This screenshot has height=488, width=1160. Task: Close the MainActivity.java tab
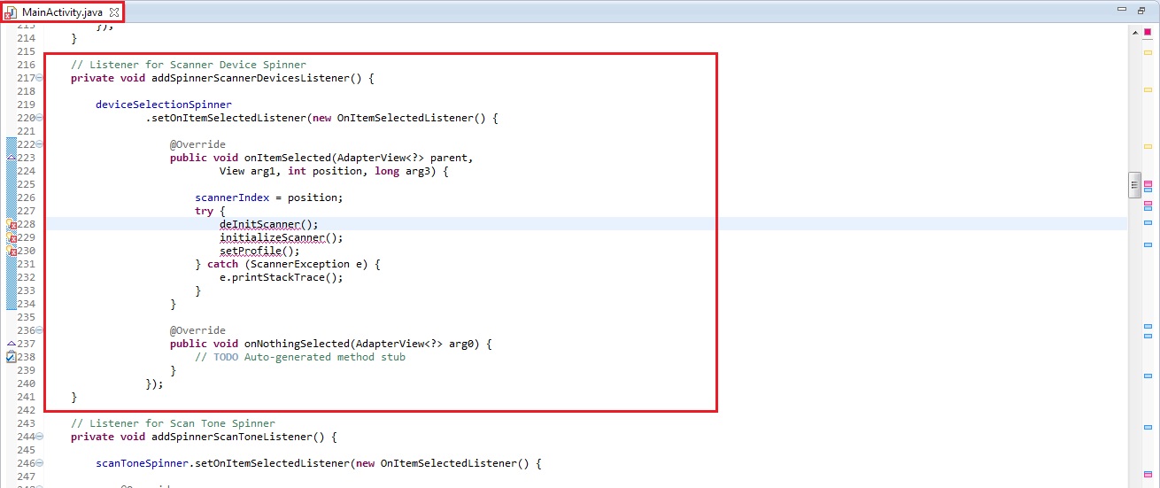[x=113, y=12]
